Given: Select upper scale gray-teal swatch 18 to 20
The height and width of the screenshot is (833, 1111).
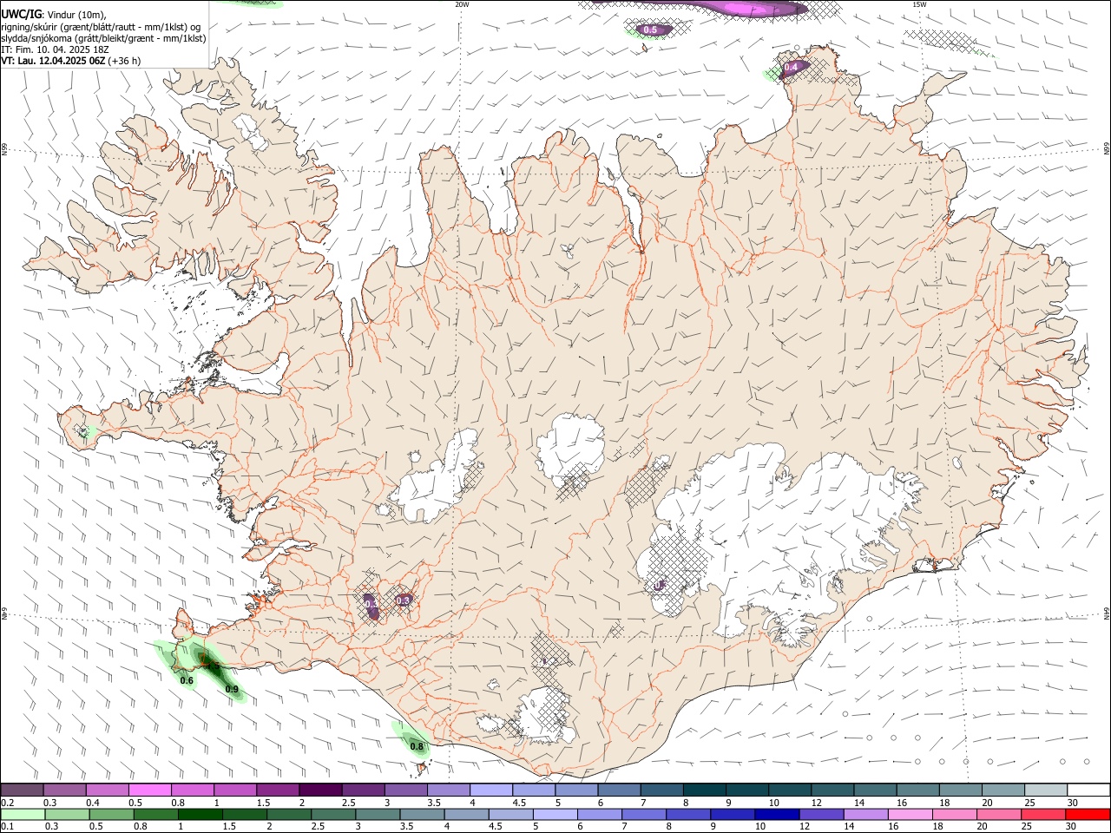Looking at the screenshot, I should [960, 790].
